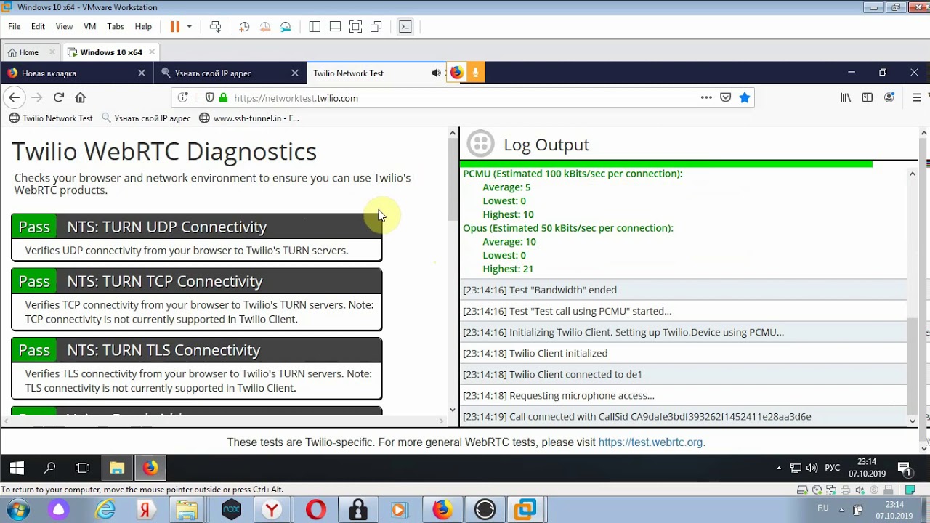
Task: Open the Узнать свой IP адрес bookmark
Action: coord(146,118)
